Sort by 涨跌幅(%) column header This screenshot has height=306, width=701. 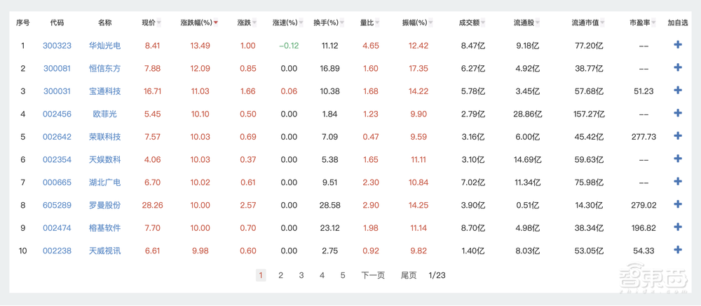(x=199, y=23)
